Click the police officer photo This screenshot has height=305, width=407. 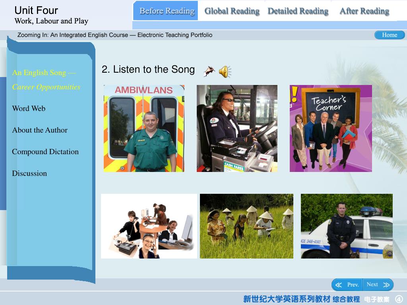[x=347, y=226]
